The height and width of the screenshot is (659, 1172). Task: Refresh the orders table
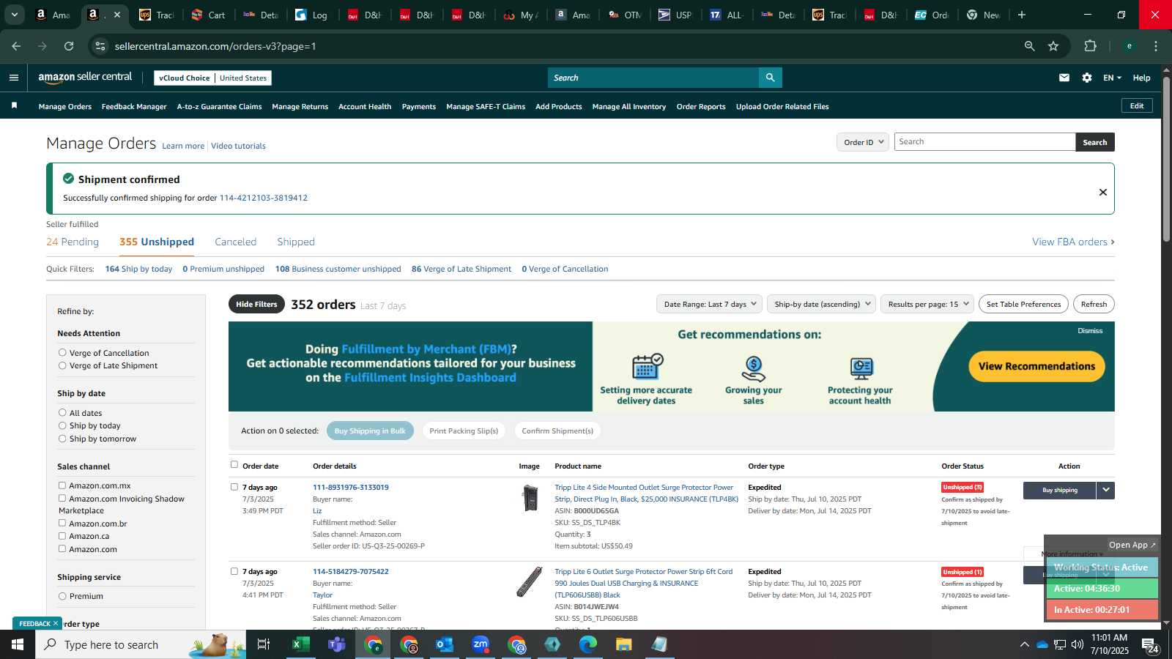[x=1094, y=304]
